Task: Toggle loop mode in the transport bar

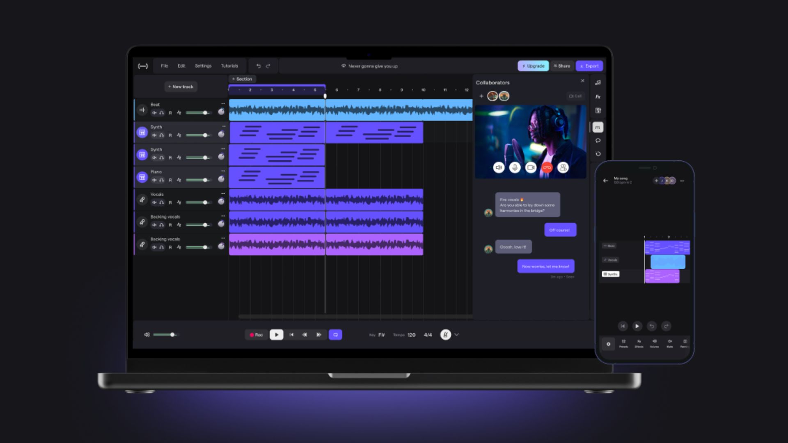Action: [x=335, y=335]
